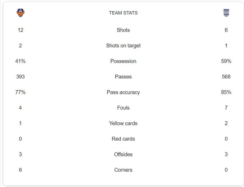Click FC Goa's 41% possession value
Image resolution: width=244 pixels, height=187 pixels.
[21, 61]
